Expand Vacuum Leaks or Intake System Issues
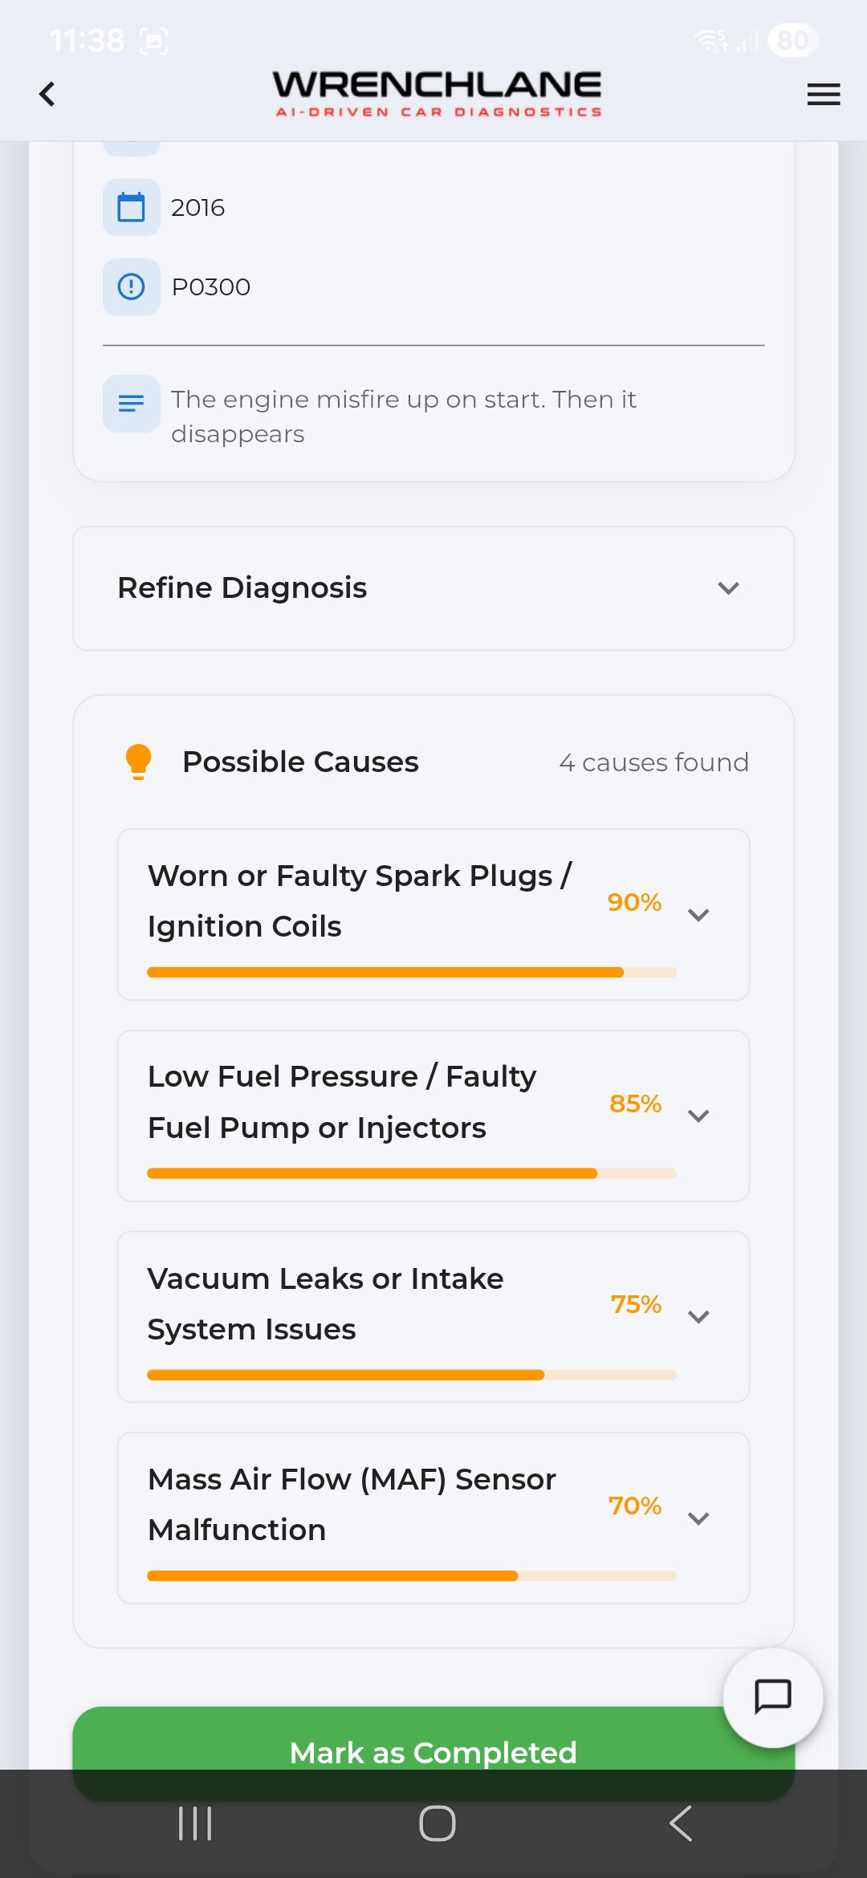This screenshot has width=867, height=1878. click(x=698, y=1317)
